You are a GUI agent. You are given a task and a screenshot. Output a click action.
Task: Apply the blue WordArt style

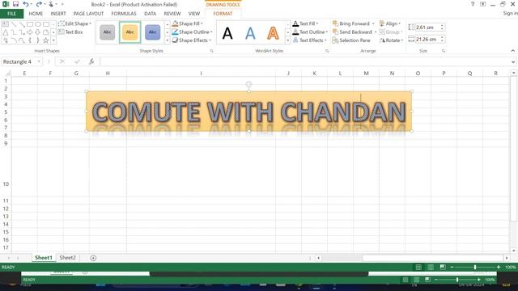click(250, 33)
